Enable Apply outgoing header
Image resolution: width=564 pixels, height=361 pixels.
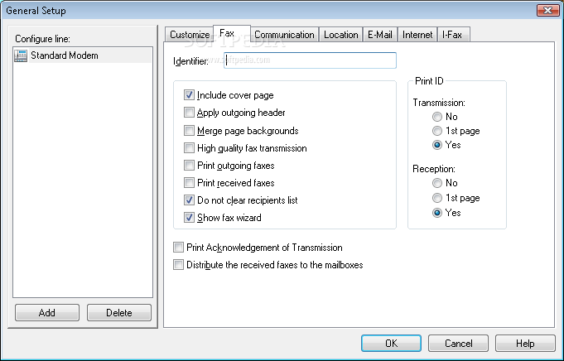(x=189, y=112)
